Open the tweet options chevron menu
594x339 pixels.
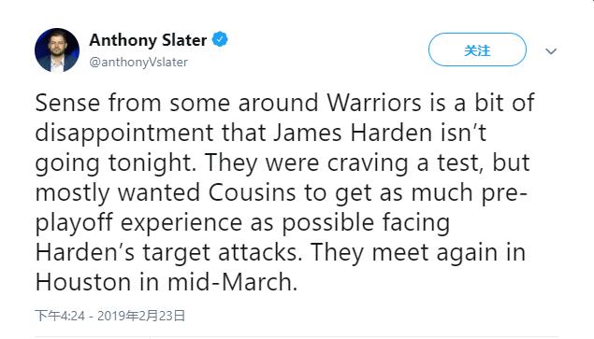point(551,50)
